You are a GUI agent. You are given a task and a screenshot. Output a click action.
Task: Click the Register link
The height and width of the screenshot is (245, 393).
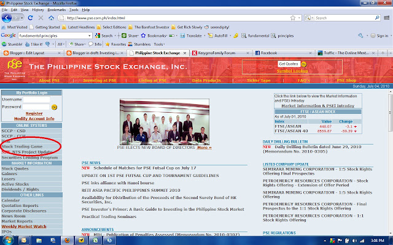click(34, 113)
